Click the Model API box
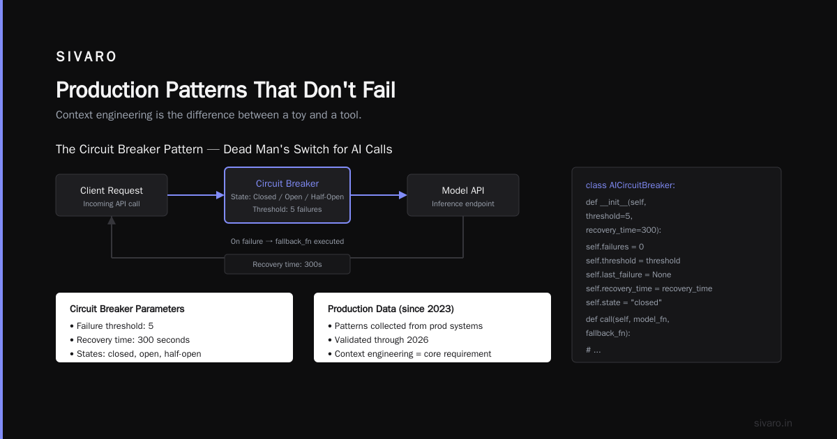Image resolution: width=837 pixels, height=439 pixels. [x=463, y=195]
